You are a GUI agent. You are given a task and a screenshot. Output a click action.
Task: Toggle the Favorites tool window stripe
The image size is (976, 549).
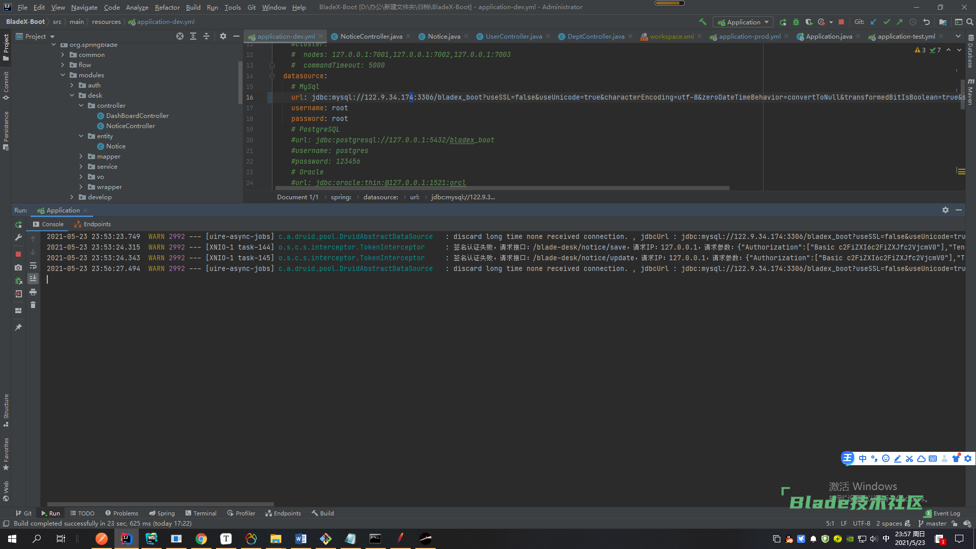(6, 453)
